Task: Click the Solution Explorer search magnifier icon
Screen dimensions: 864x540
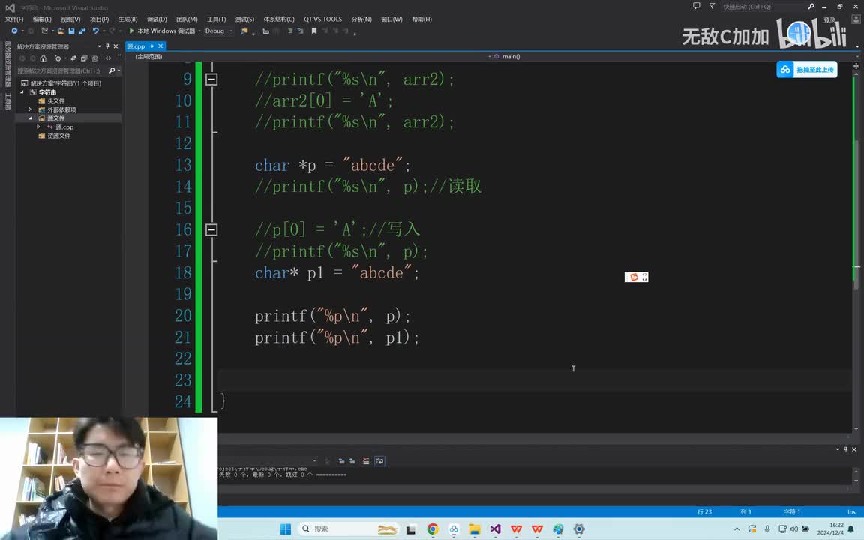Action: pyautogui.click(x=112, y=70)
